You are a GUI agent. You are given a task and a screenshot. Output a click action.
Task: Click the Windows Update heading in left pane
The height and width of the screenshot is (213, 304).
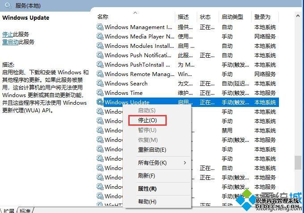click(x=25, y=17)
